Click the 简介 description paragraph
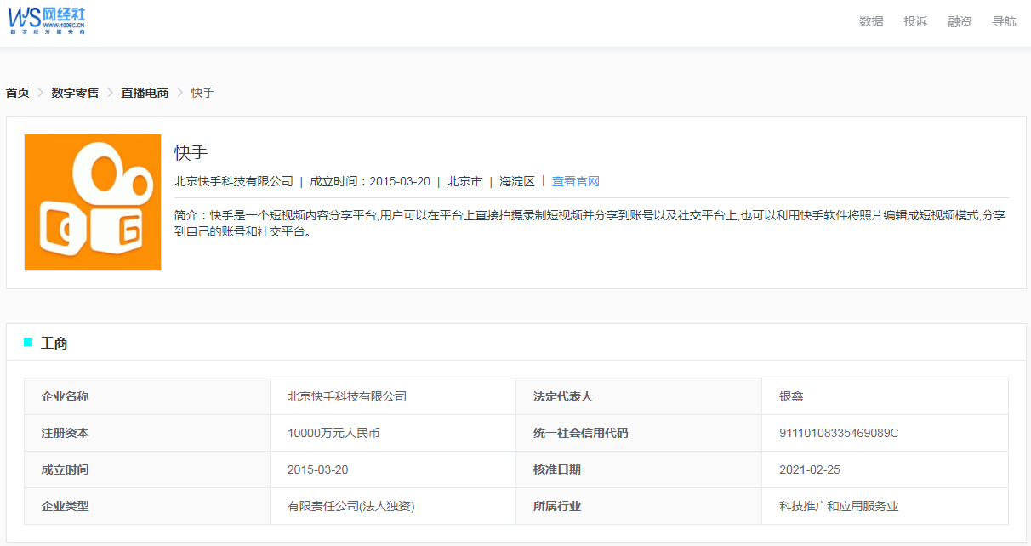 (591, 224)
